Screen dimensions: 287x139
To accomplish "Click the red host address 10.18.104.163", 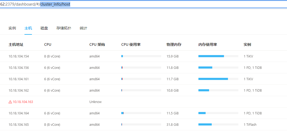I will (23, 102).
